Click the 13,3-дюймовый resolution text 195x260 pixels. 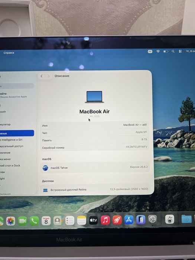pos(129,189)
